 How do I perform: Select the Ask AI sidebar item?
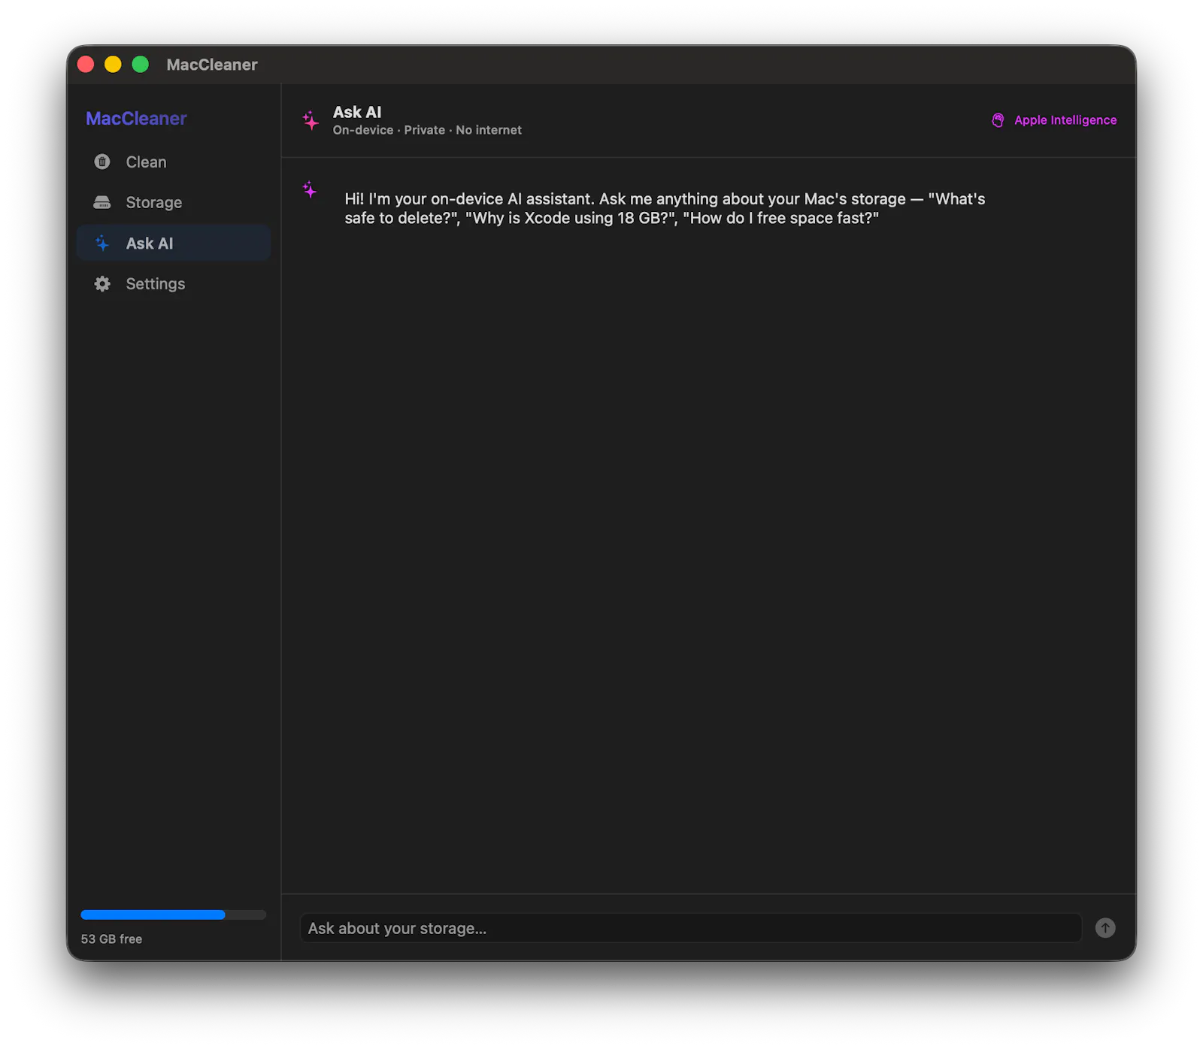pyautogui.click(x=173, y=243)
